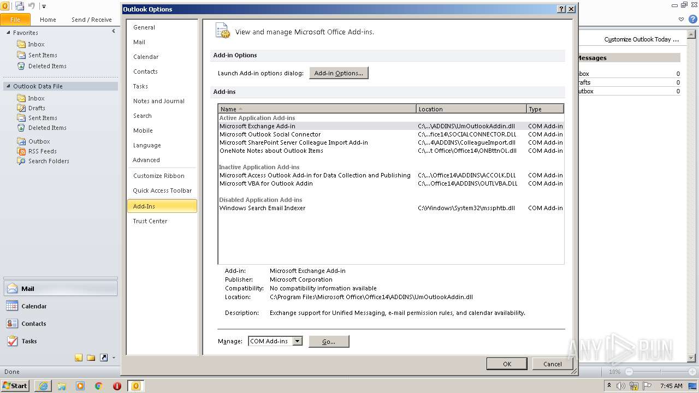This screenshot has height=393, width=699.
Task: Click the Contacts card icon in navigation pane
Action: [x=12, y=324]
